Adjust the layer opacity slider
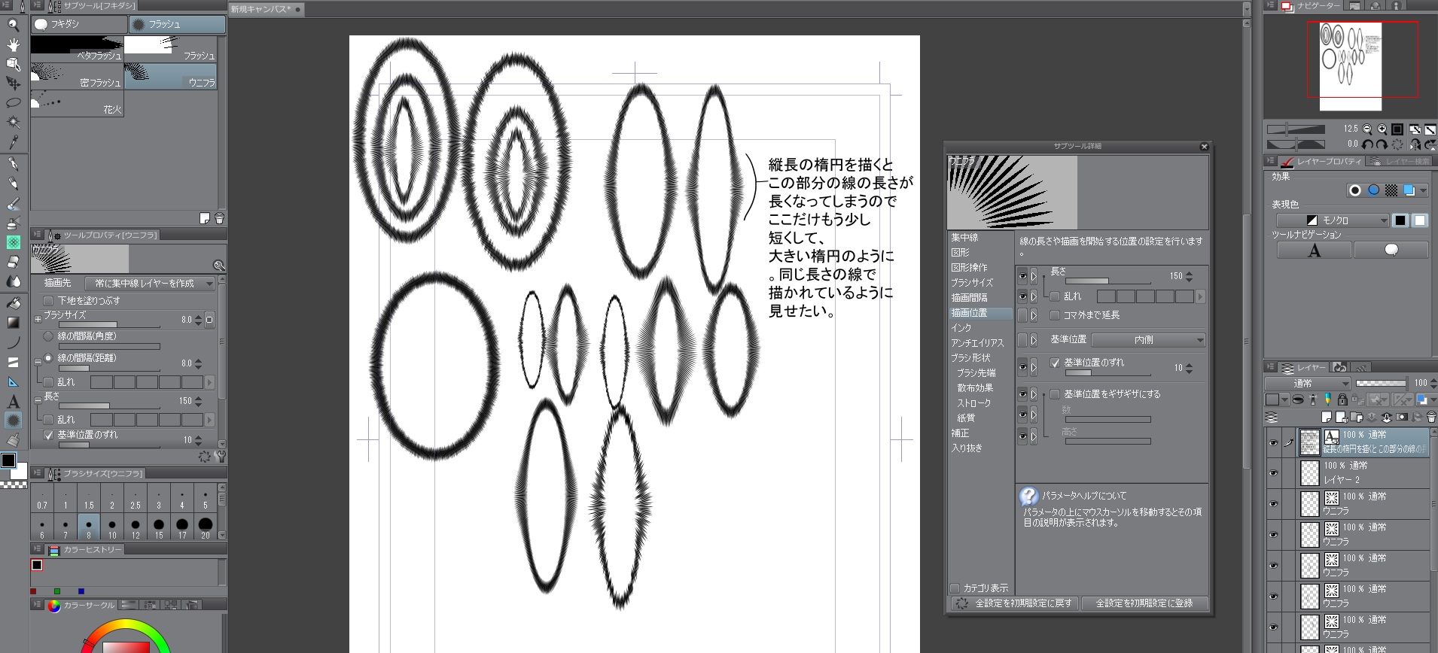 [1380, 383]
